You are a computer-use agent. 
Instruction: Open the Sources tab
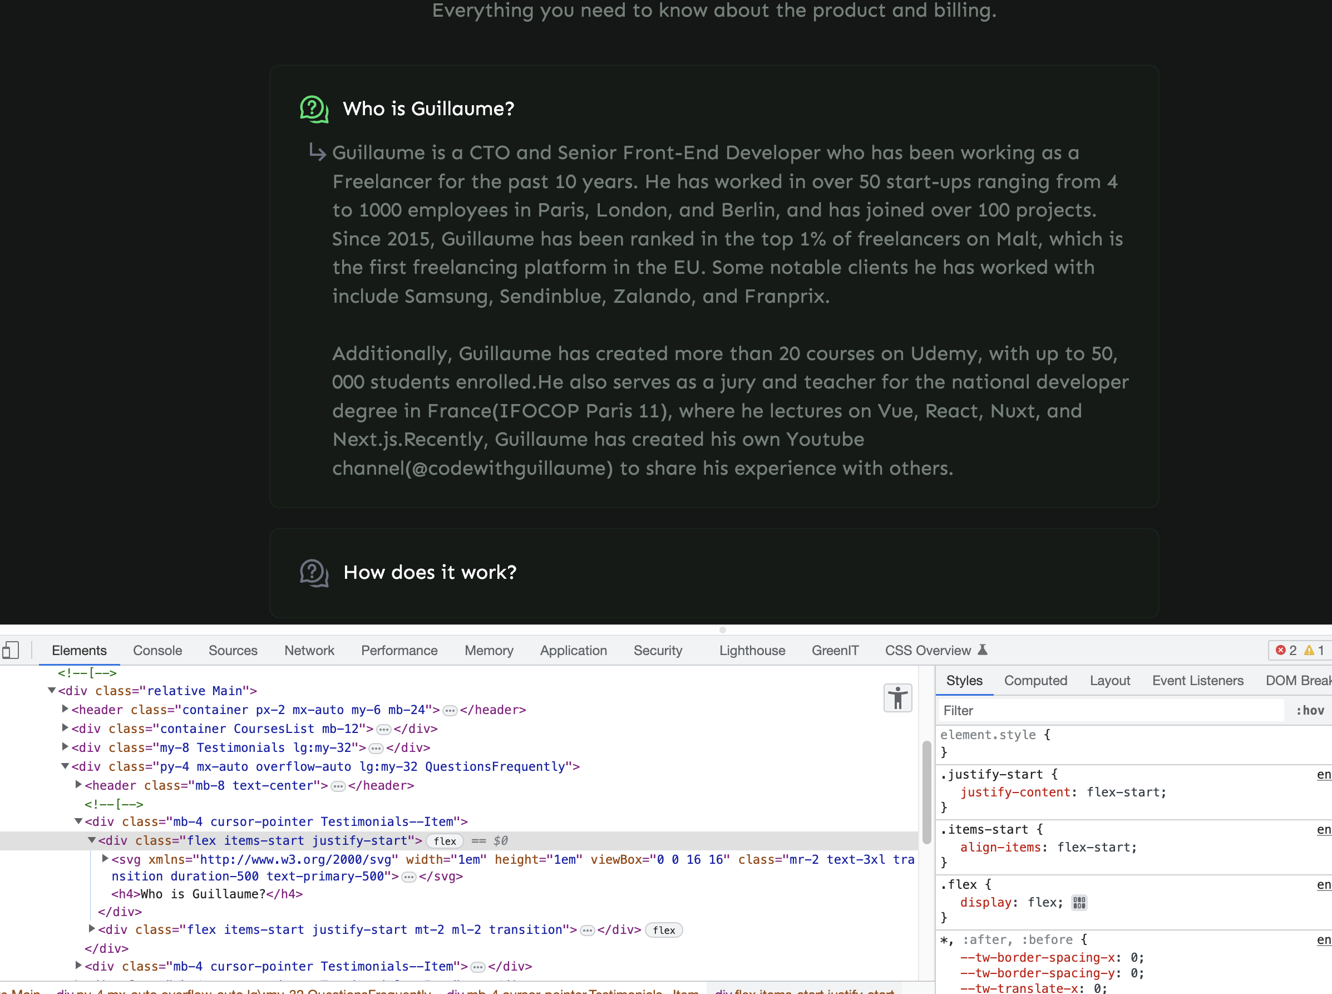click(233, 651)
